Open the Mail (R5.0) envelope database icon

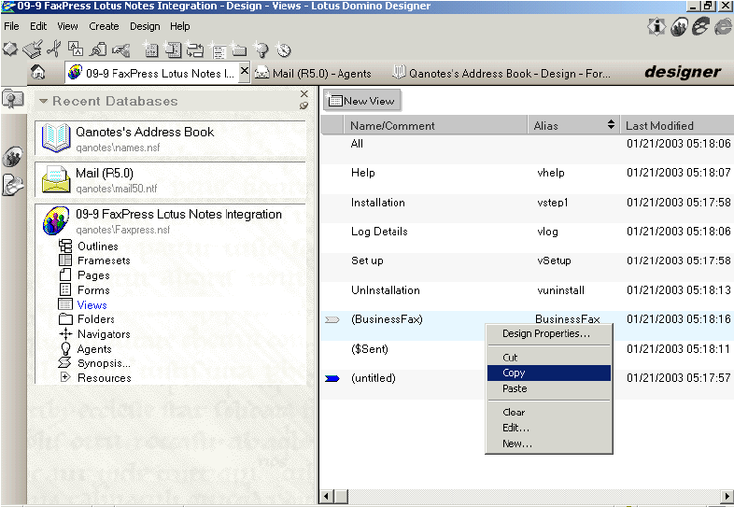56,178
